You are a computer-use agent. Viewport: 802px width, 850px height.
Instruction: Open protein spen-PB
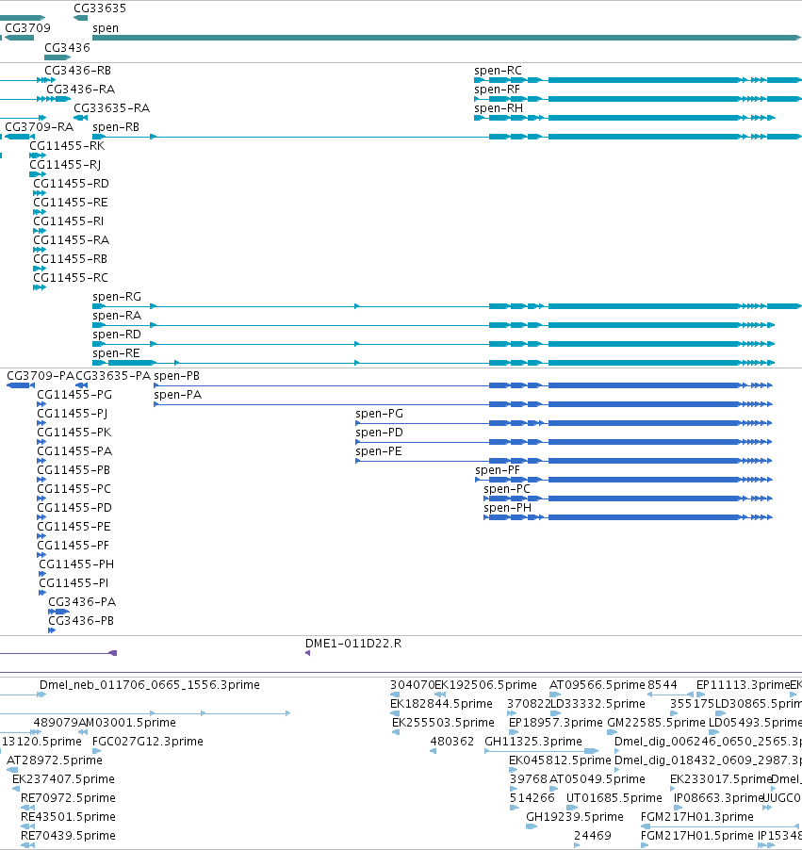(x=177, y=376)
